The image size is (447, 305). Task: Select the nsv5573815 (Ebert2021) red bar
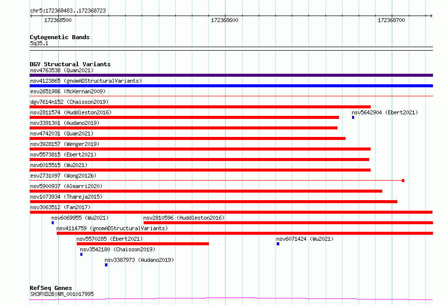pyautogui.click(x=199, y=160)
